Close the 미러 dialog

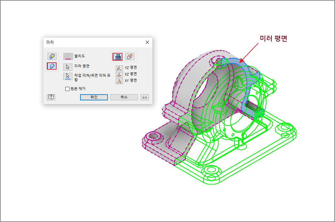coord(147,42)
